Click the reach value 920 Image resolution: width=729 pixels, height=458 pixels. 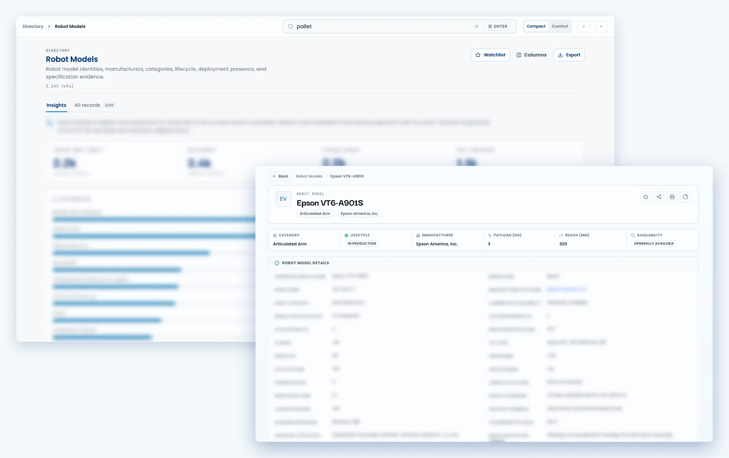tap(563, 244)
